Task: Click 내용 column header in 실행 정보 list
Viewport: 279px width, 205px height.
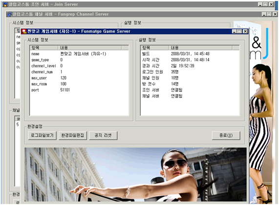Action: pyautogui.click(x=200, y=48)
